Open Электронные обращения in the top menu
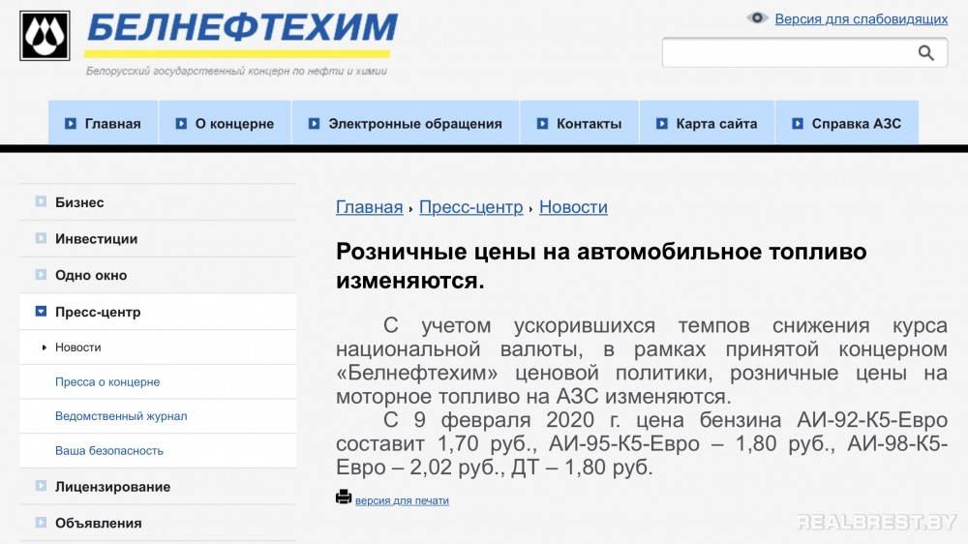Image resolution: width=968 pixels, height=544 pixels. tap(414, 124)
